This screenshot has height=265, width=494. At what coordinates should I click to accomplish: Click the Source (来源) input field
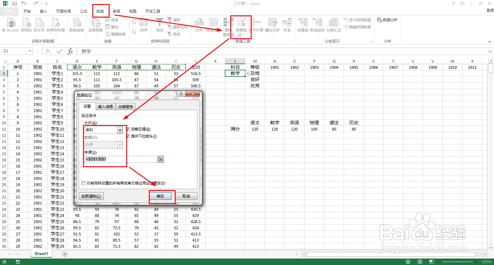point(121,159)
